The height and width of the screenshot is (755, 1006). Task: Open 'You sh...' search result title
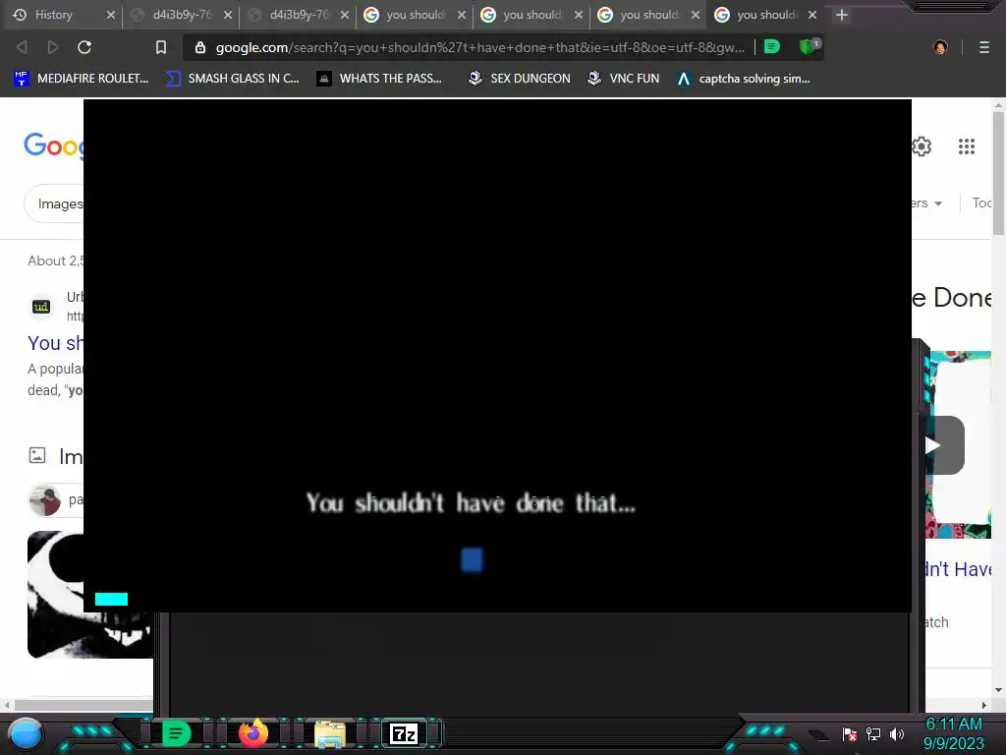click(55, 343)
